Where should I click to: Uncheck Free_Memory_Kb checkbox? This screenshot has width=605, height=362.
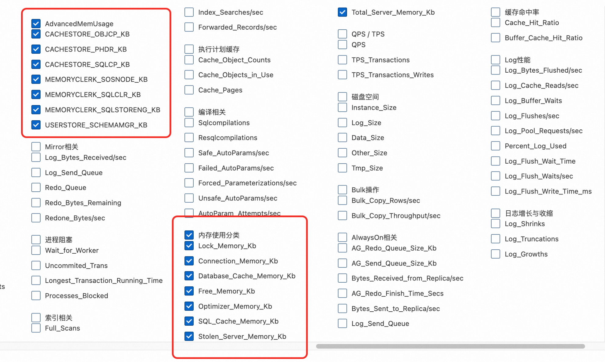[189, 291]
